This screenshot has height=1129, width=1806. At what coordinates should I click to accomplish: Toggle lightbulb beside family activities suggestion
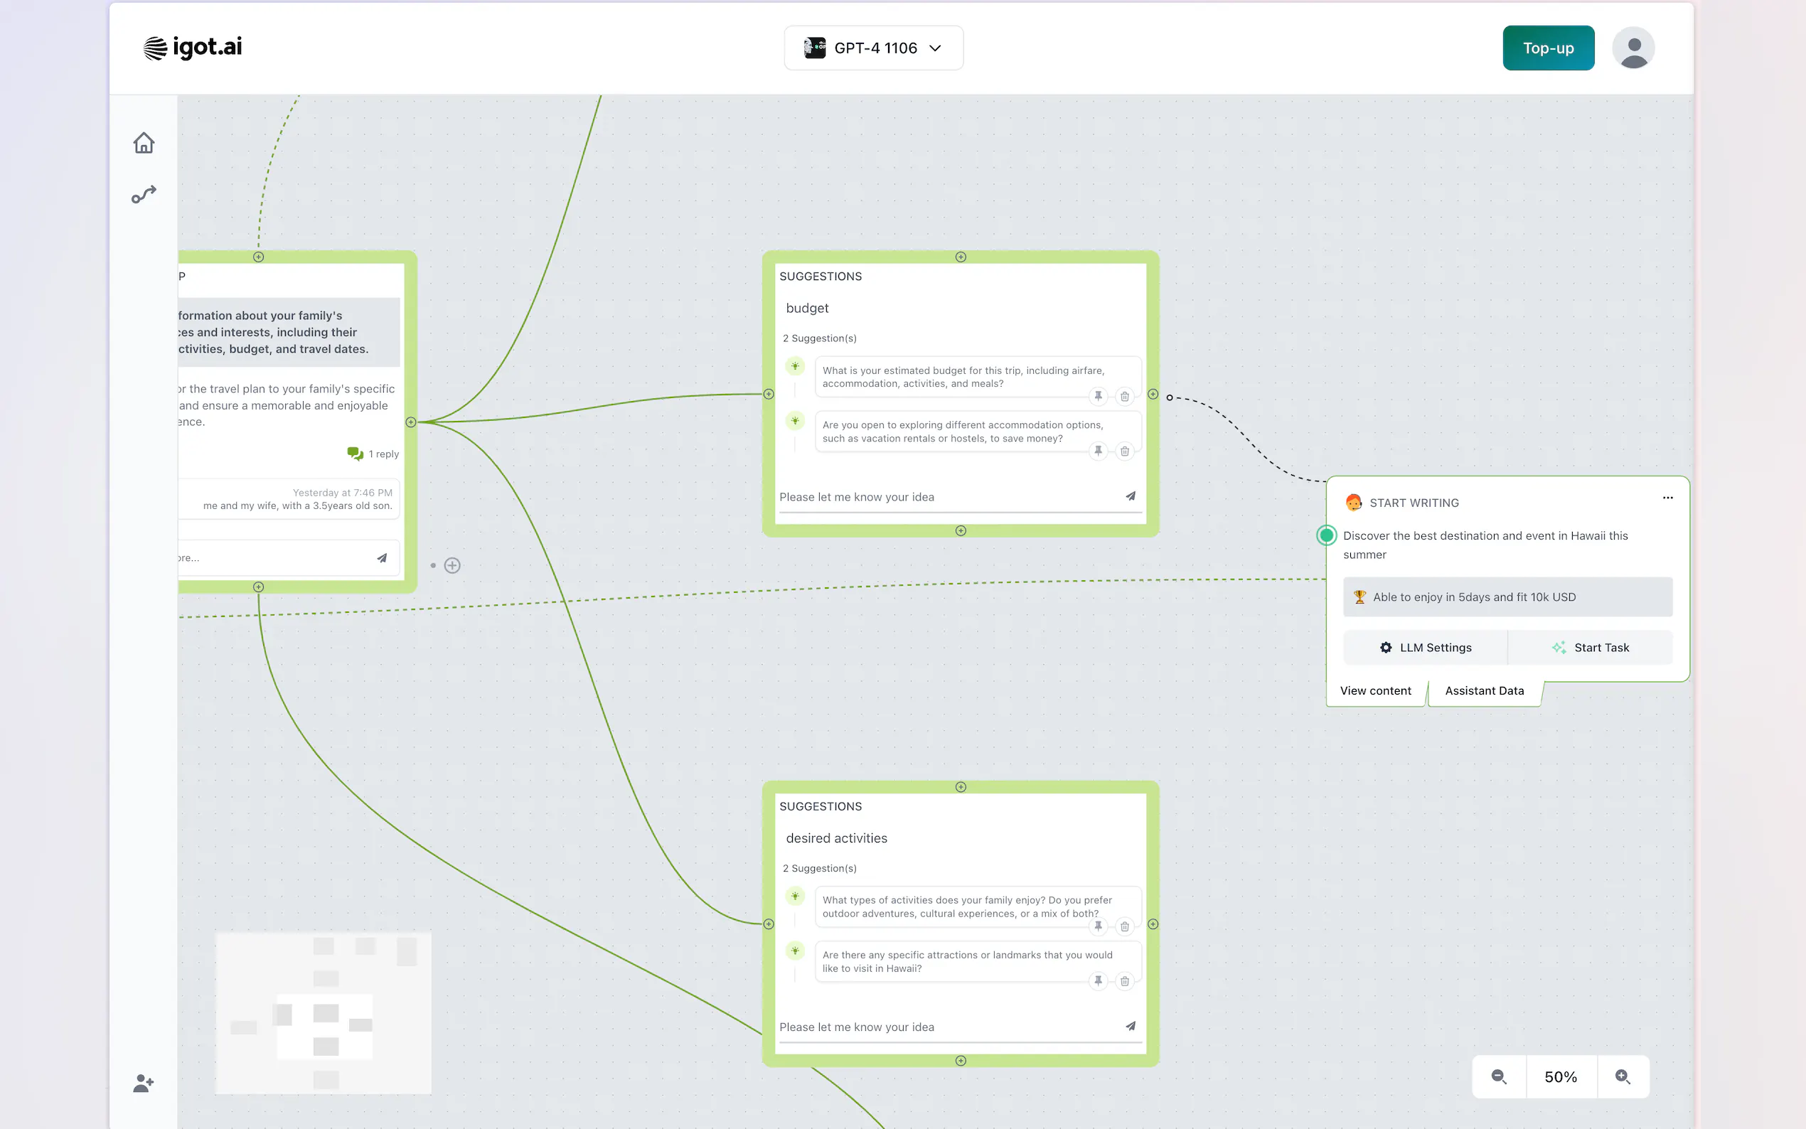795,896
